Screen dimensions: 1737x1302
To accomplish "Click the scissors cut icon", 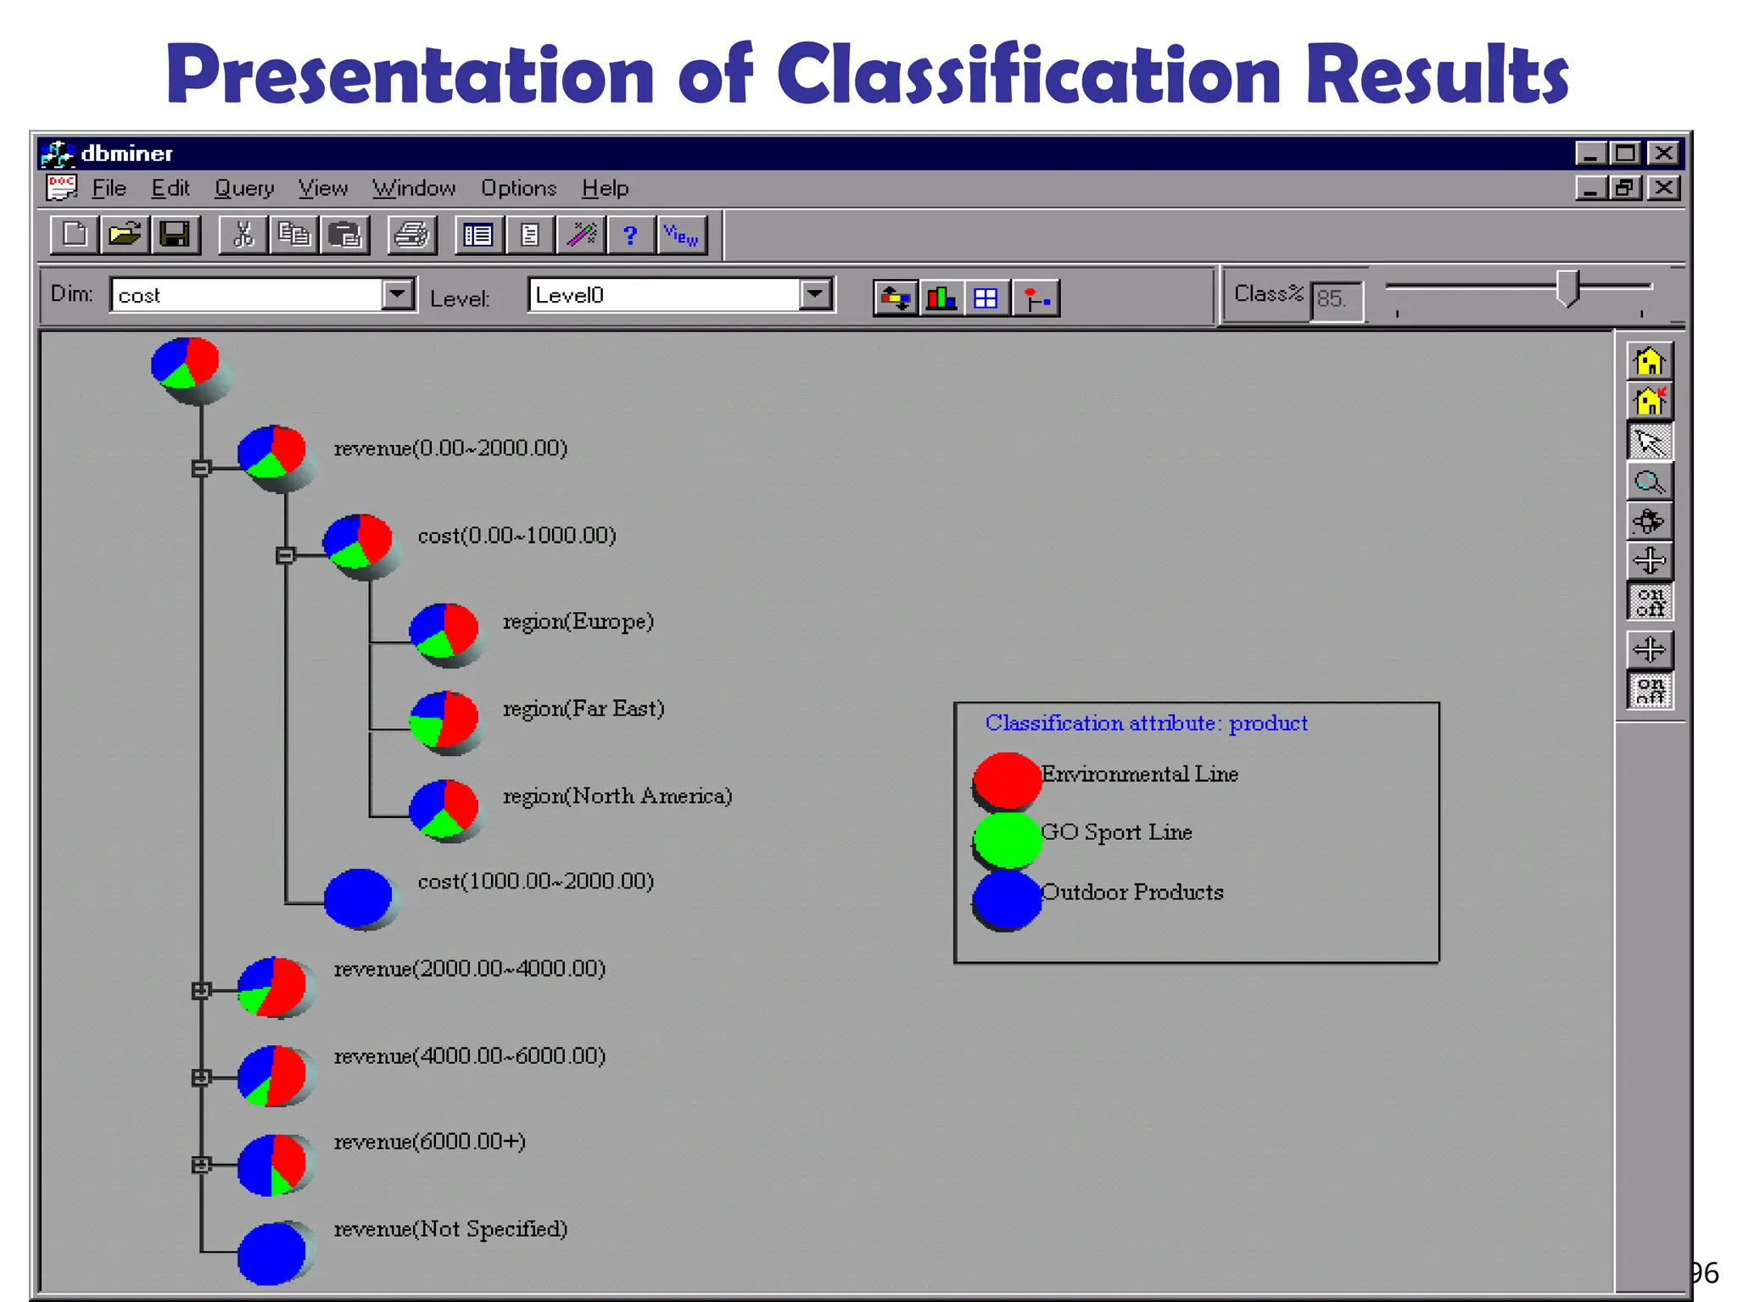I will 243,235.
